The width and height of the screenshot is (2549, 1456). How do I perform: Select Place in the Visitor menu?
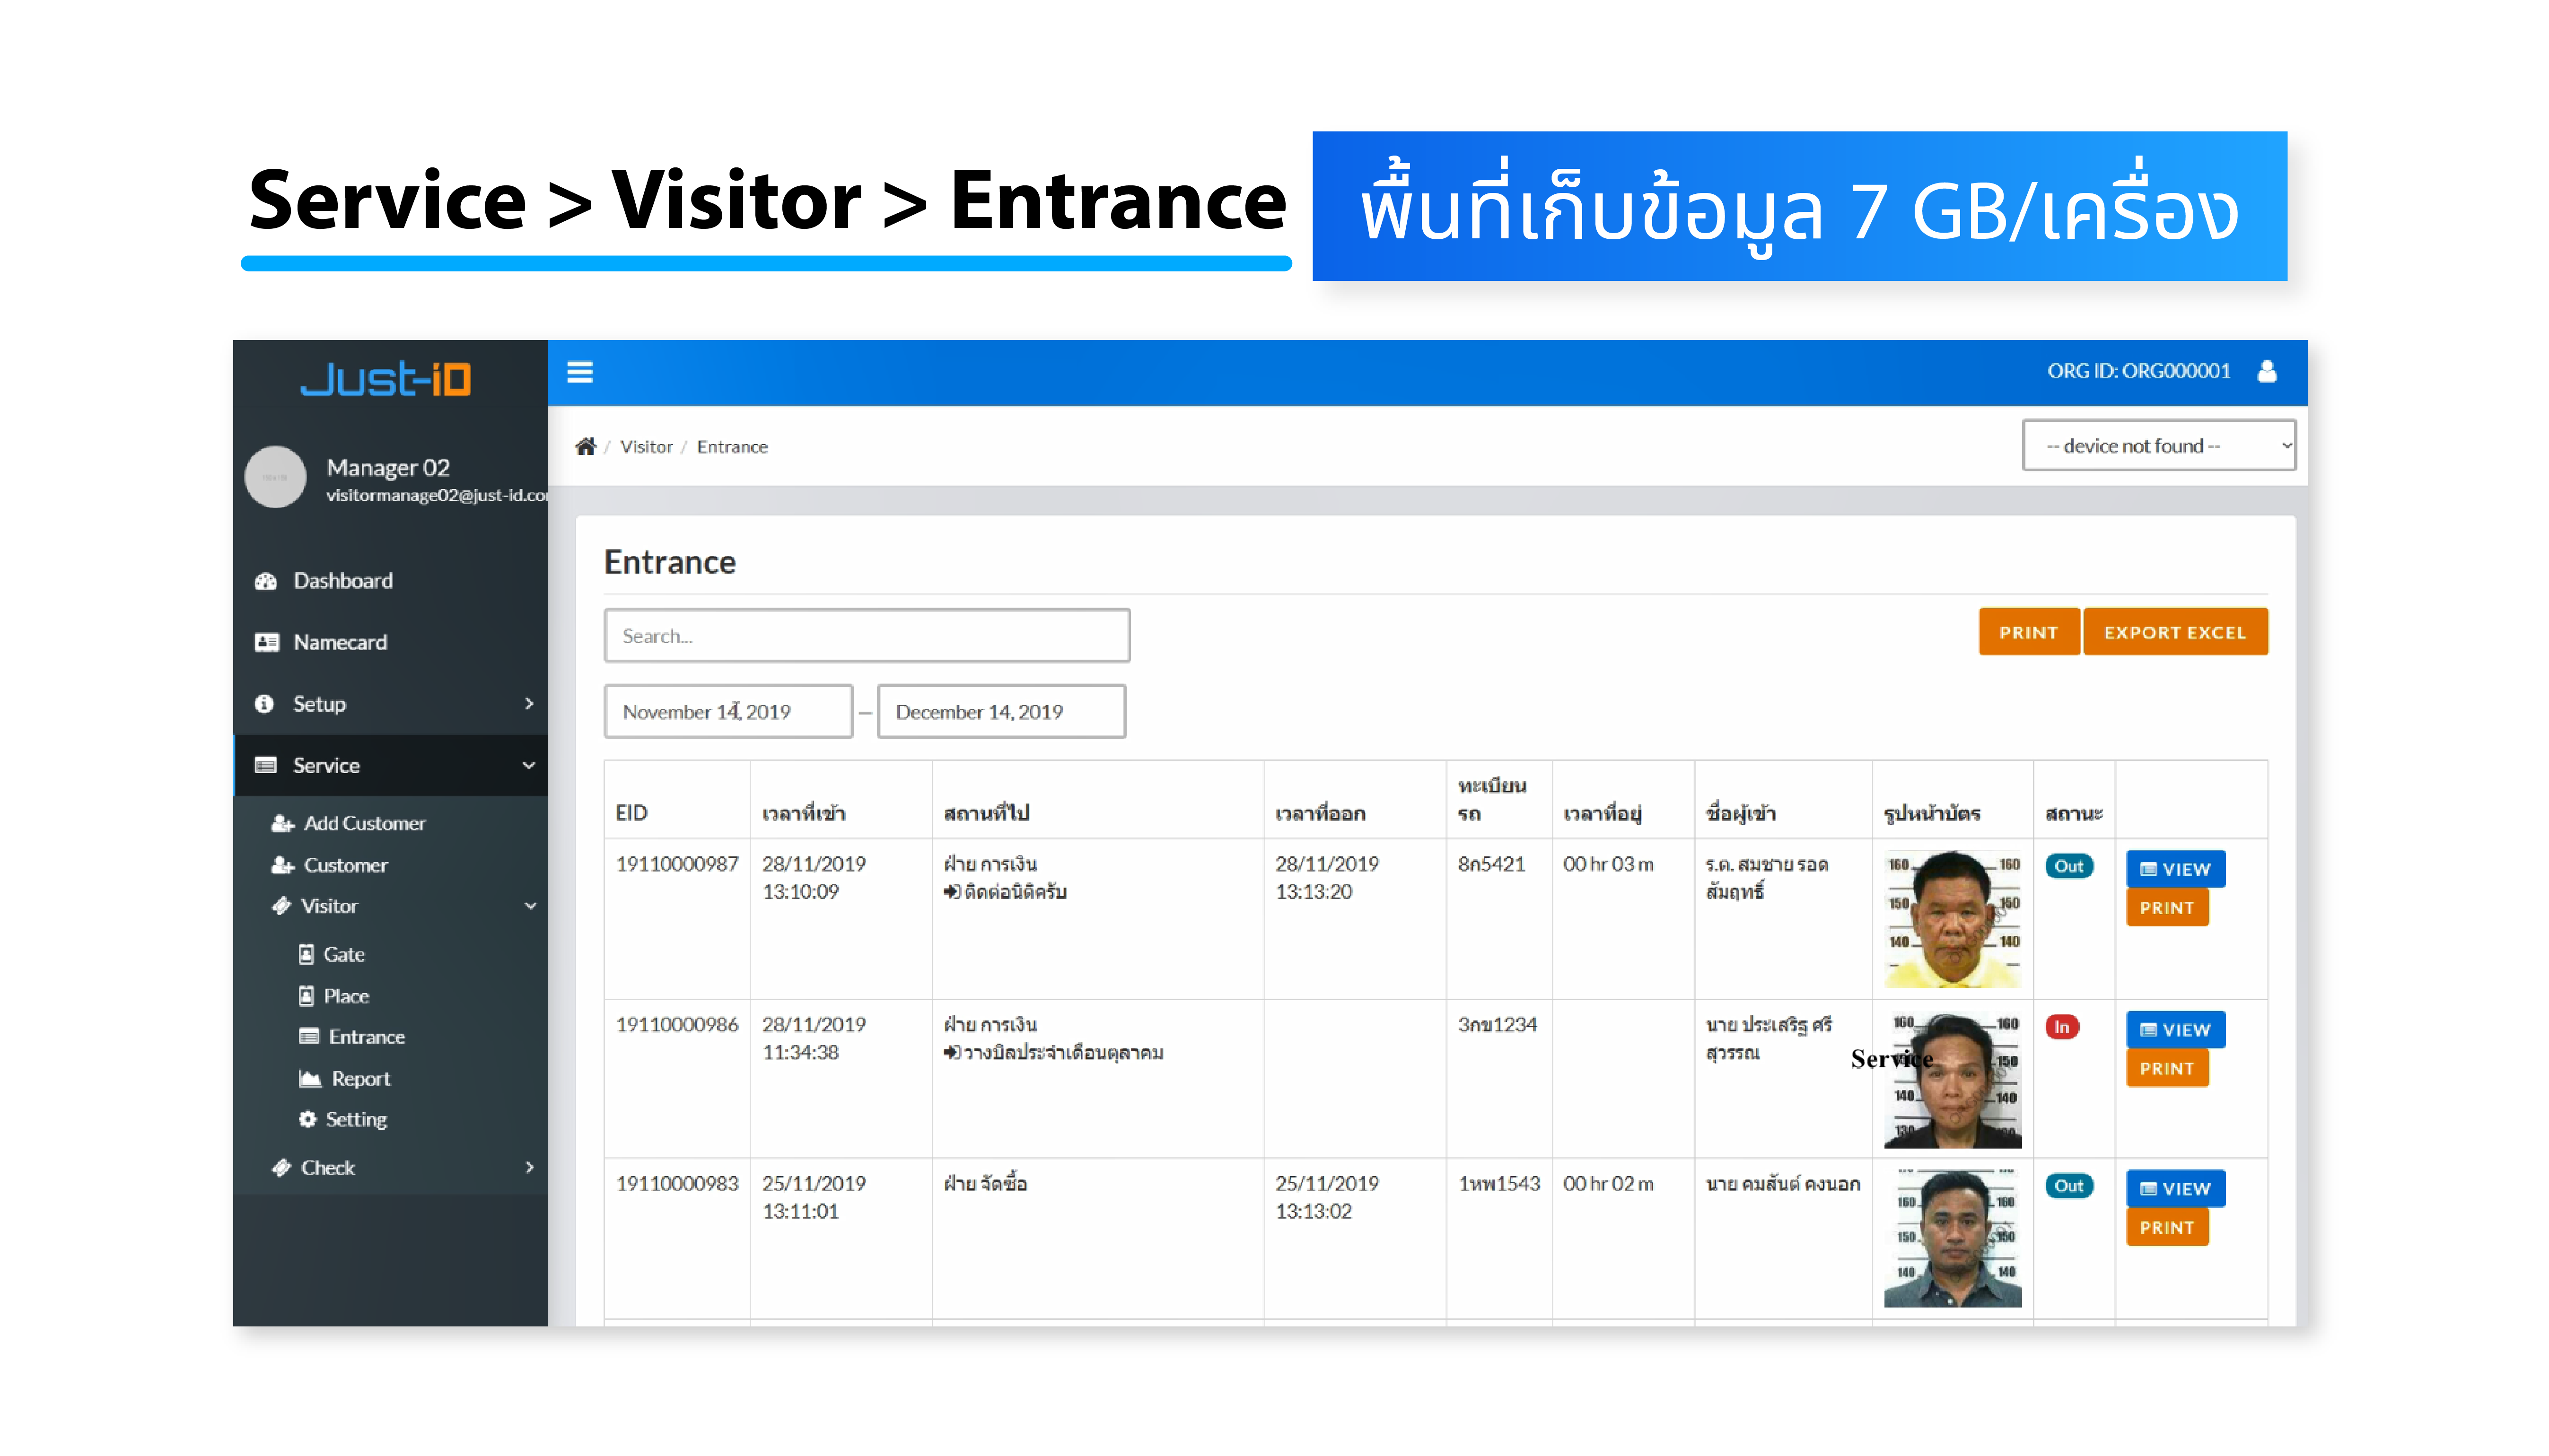pos(346,996)
